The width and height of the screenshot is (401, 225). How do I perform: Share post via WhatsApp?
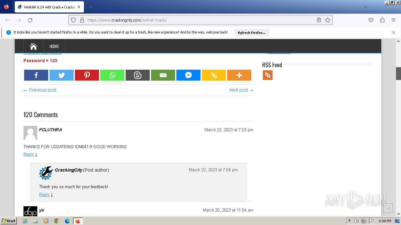click(x=112, y=75)
